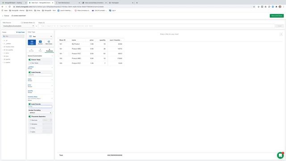
Task: Click the quantity column header
Action: pos(102,40)
